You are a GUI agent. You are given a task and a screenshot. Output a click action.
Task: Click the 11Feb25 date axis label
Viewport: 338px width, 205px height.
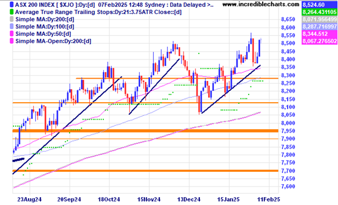[268, 199]
